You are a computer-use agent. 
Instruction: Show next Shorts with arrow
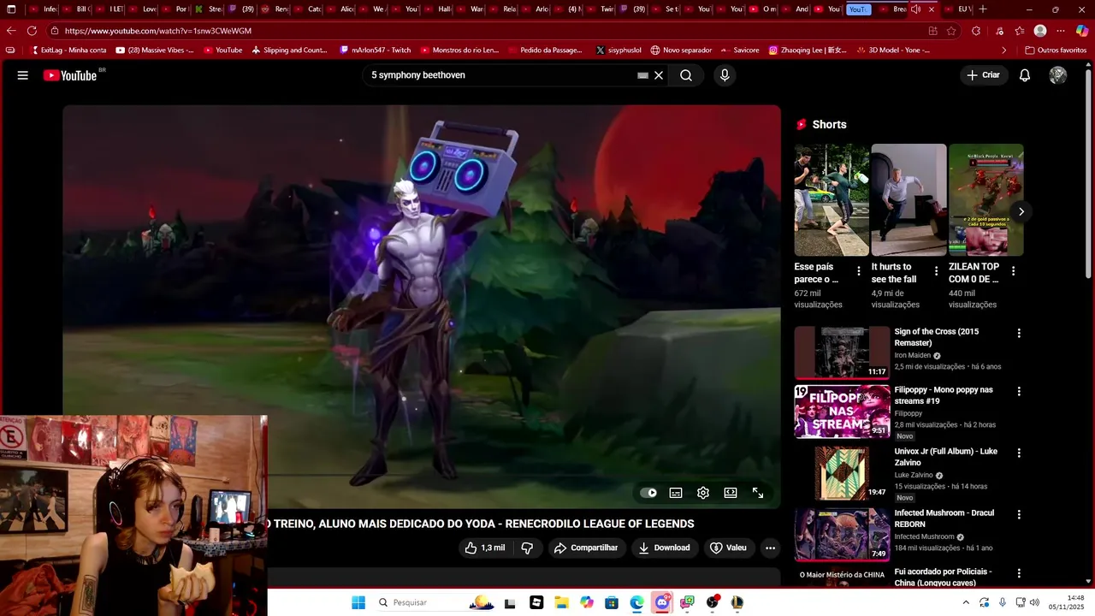coord(1021,211)
